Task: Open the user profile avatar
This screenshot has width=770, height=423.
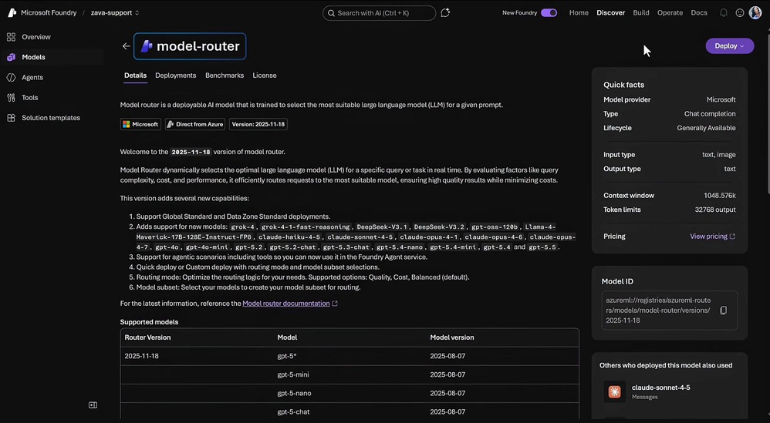Action: 755,13
